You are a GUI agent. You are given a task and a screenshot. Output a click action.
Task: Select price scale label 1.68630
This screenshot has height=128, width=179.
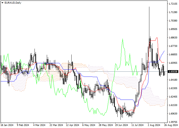[x=173, y=38]
